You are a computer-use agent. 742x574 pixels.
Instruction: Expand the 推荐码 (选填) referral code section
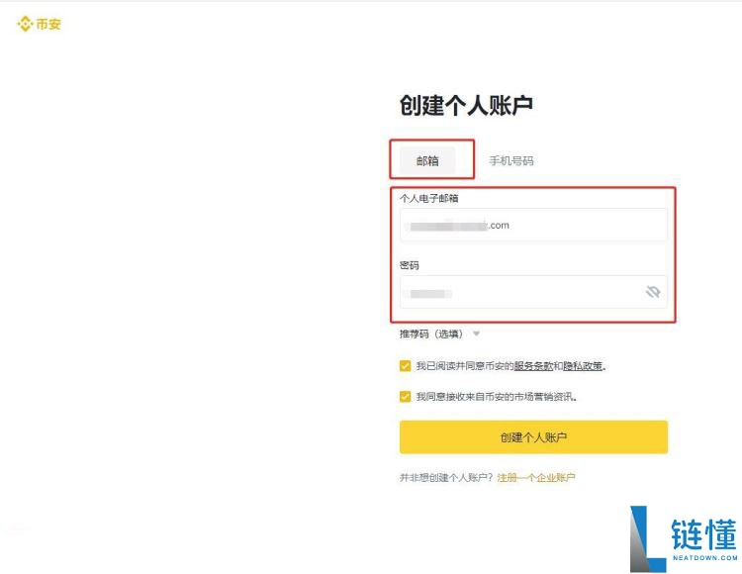pos(439,335)
